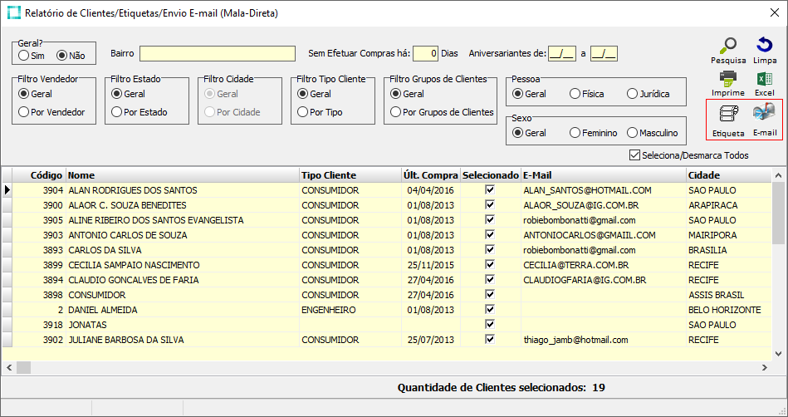
Task: Click the E-mail send icon
Action: 764,114
